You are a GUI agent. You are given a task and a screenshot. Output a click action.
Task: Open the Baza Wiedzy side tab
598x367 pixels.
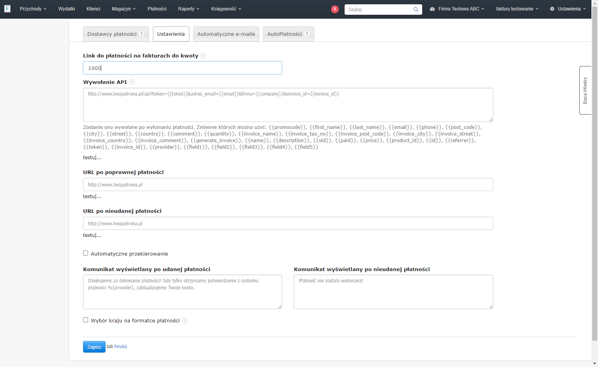point(585,90)
